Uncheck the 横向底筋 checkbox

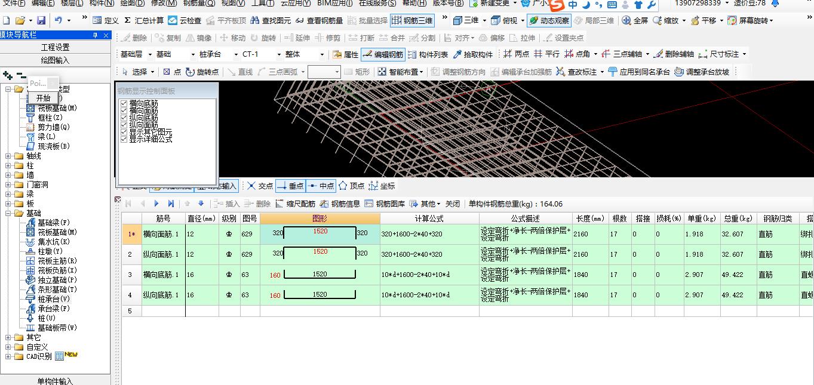tap(124, 104)
